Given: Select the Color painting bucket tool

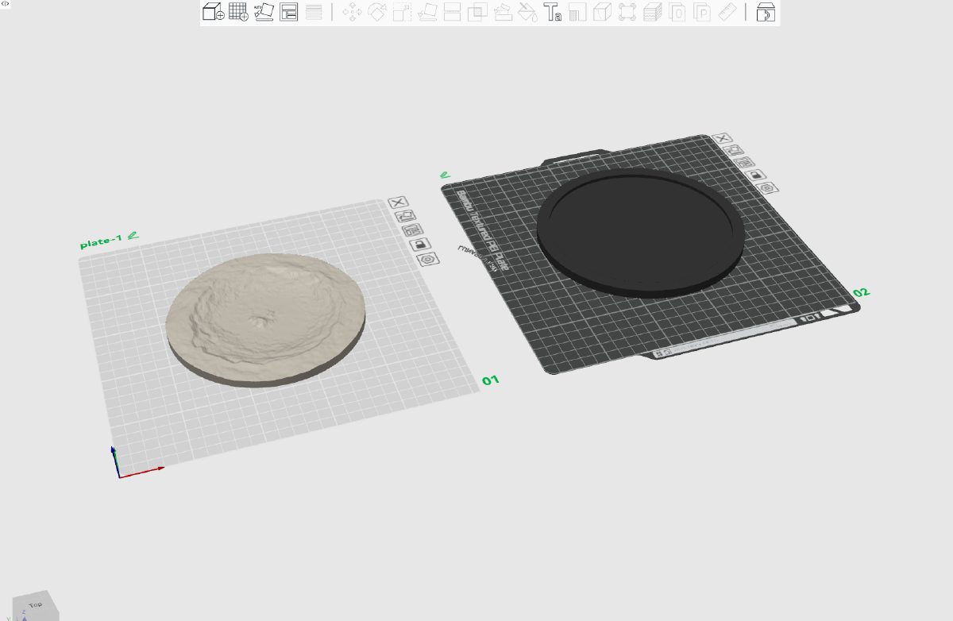Looking at the screenshot, I should click(527, 12).
